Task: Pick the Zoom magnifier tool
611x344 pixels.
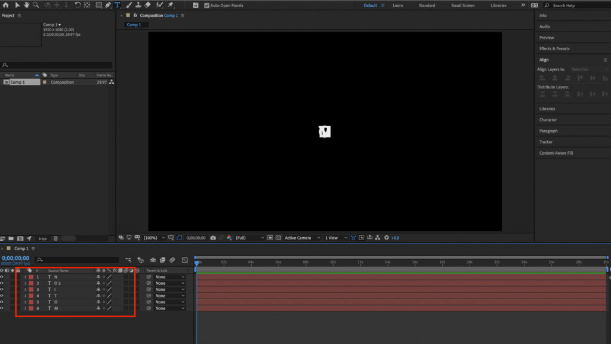Action: 36,5
